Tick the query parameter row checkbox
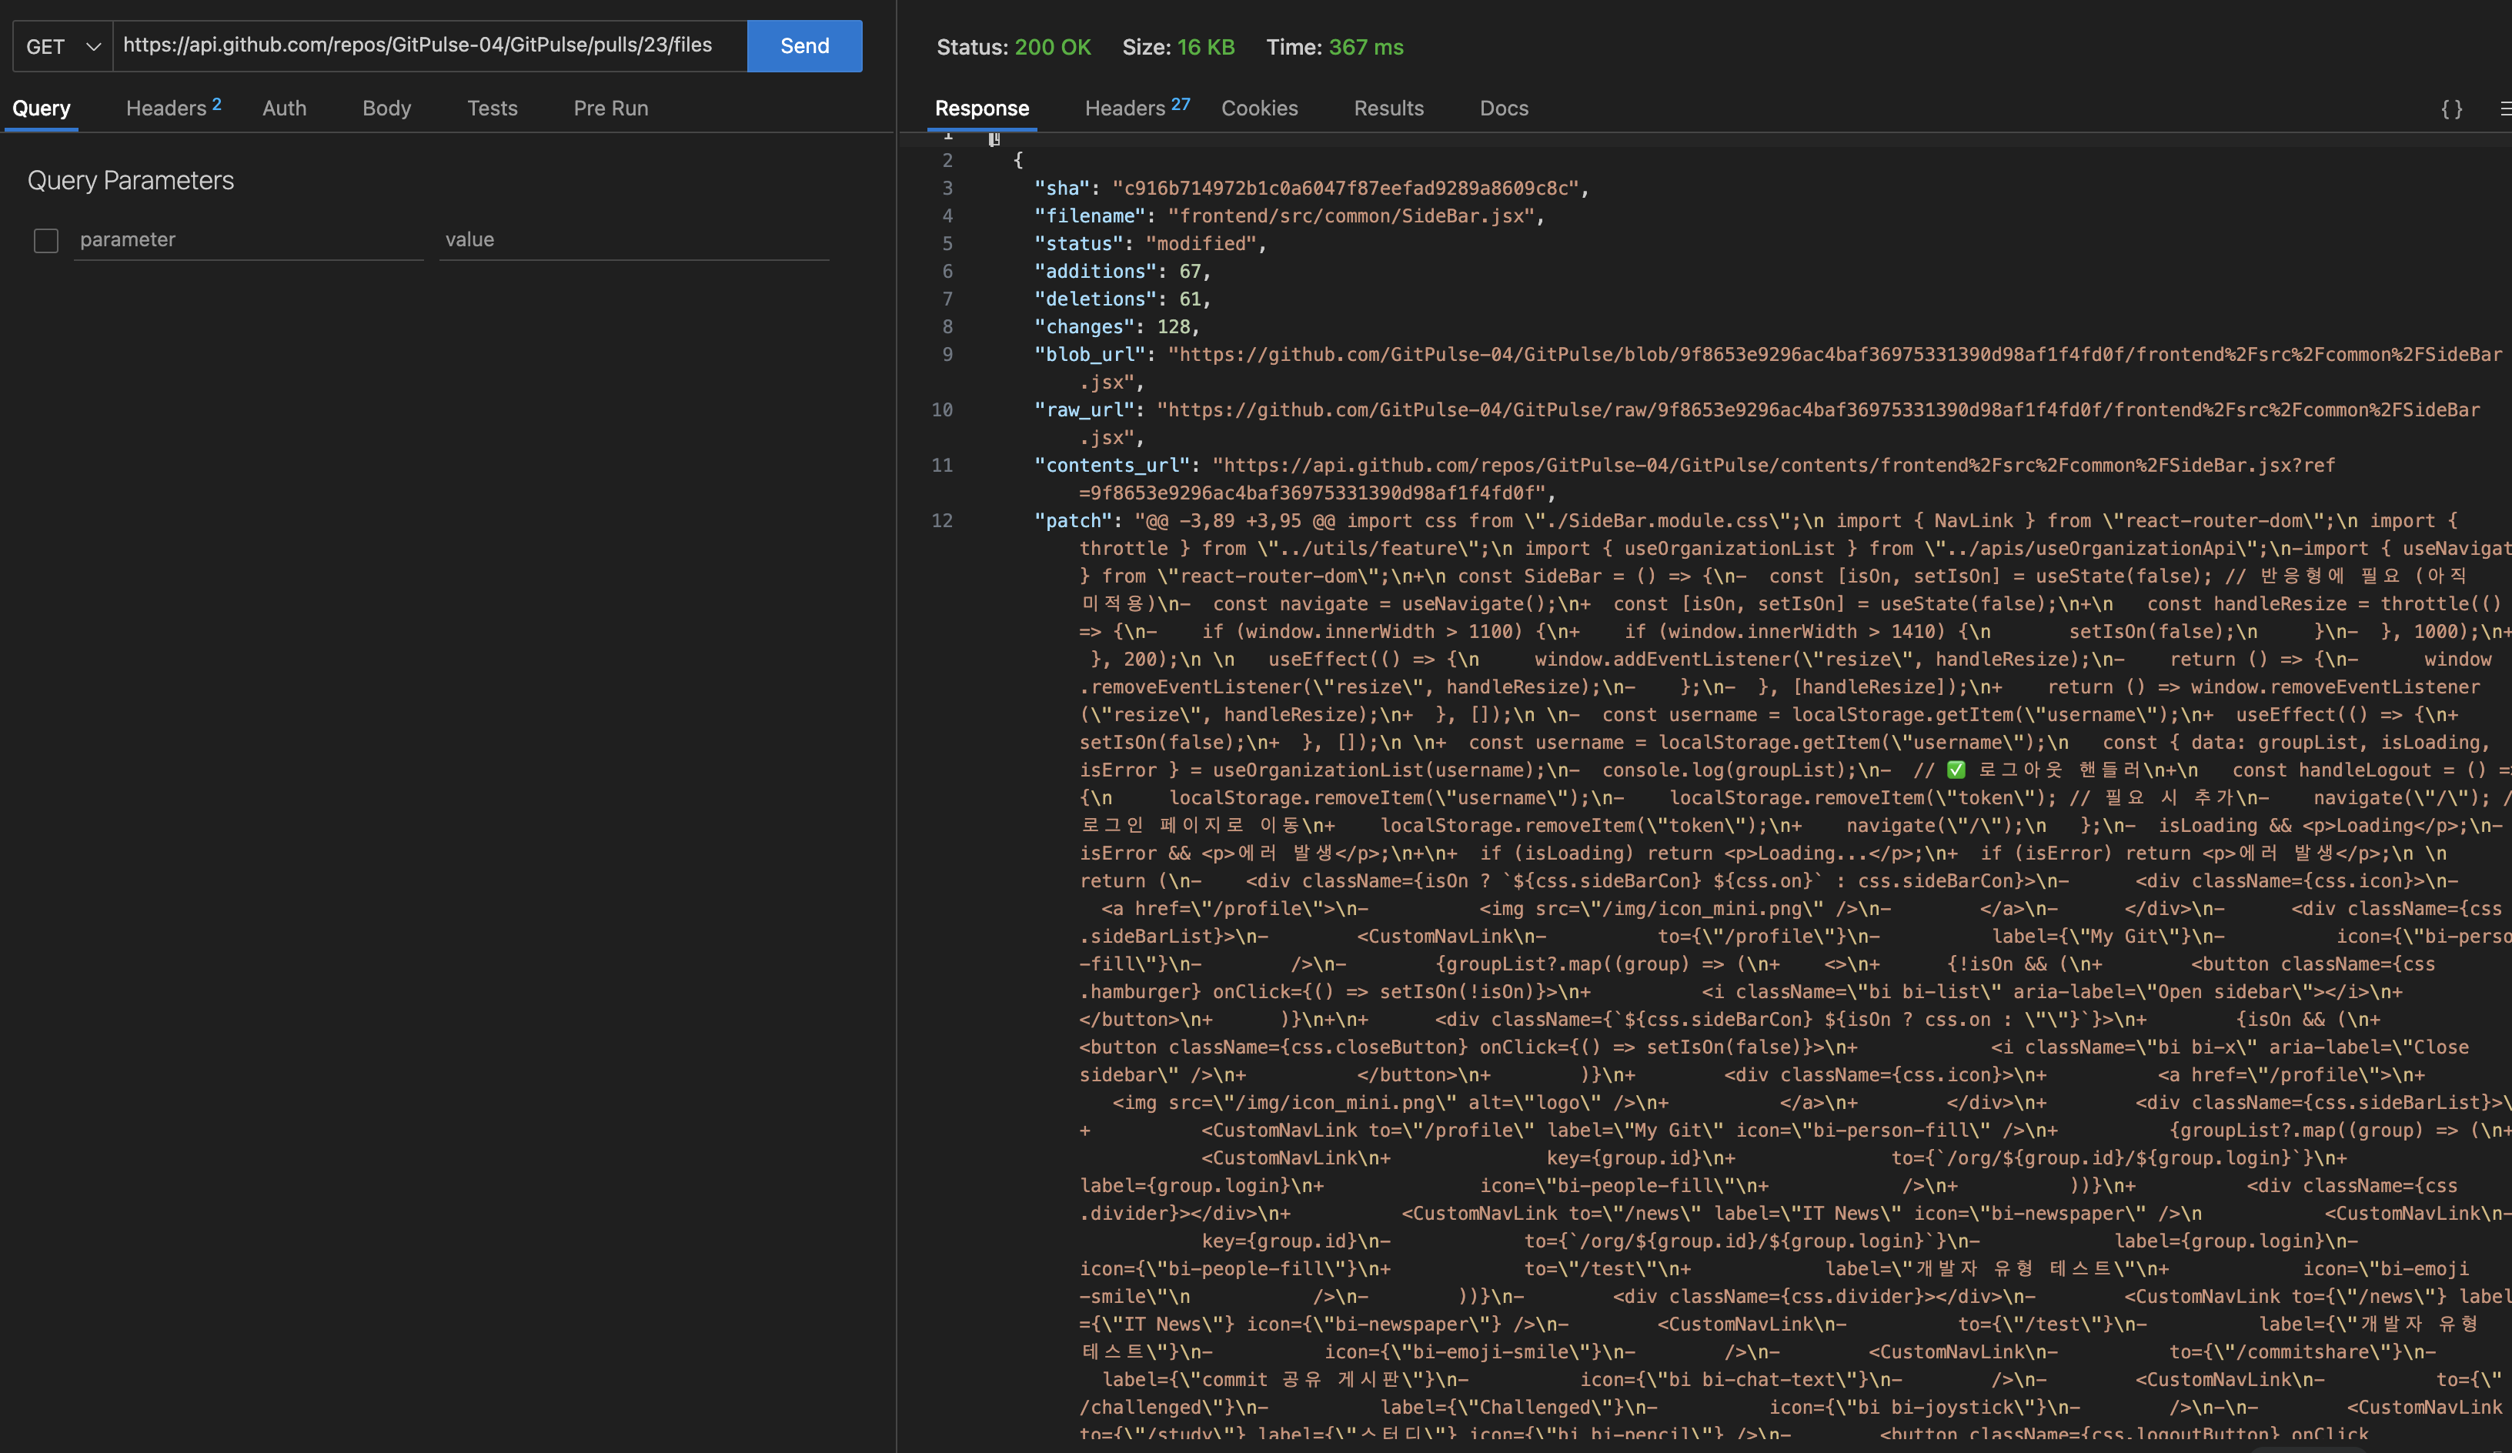Viewport: 2512px width, 1453px height. click(46, 240)
